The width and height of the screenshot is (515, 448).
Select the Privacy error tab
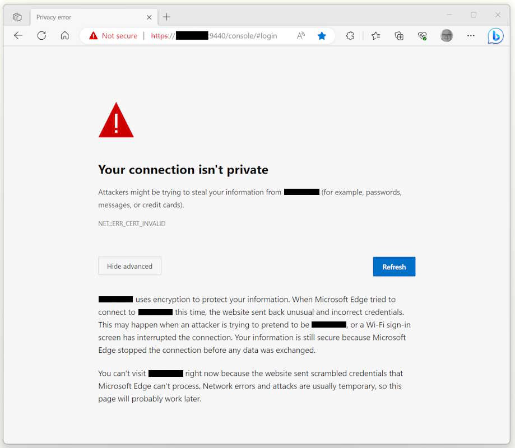pos(84,17)
